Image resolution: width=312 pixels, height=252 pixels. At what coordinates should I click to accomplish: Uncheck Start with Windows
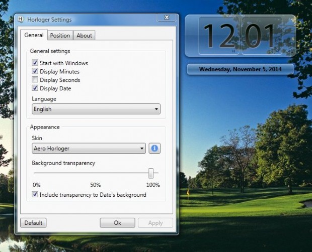35,63
